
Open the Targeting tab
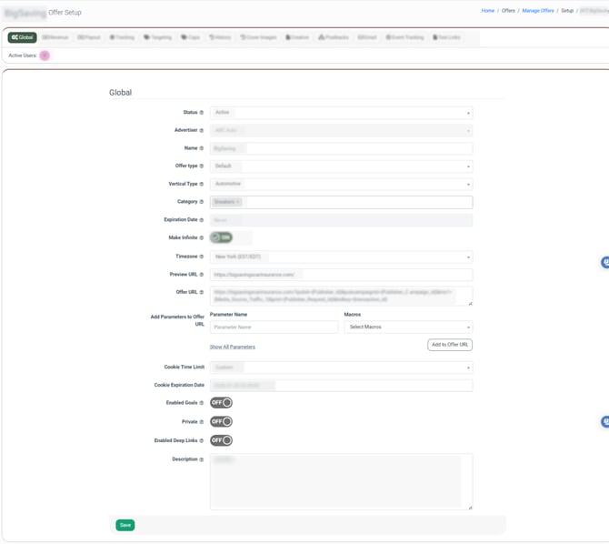(x=157, y=37)
